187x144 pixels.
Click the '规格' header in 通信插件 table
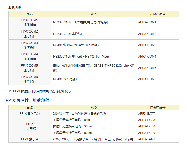(94, 14)
